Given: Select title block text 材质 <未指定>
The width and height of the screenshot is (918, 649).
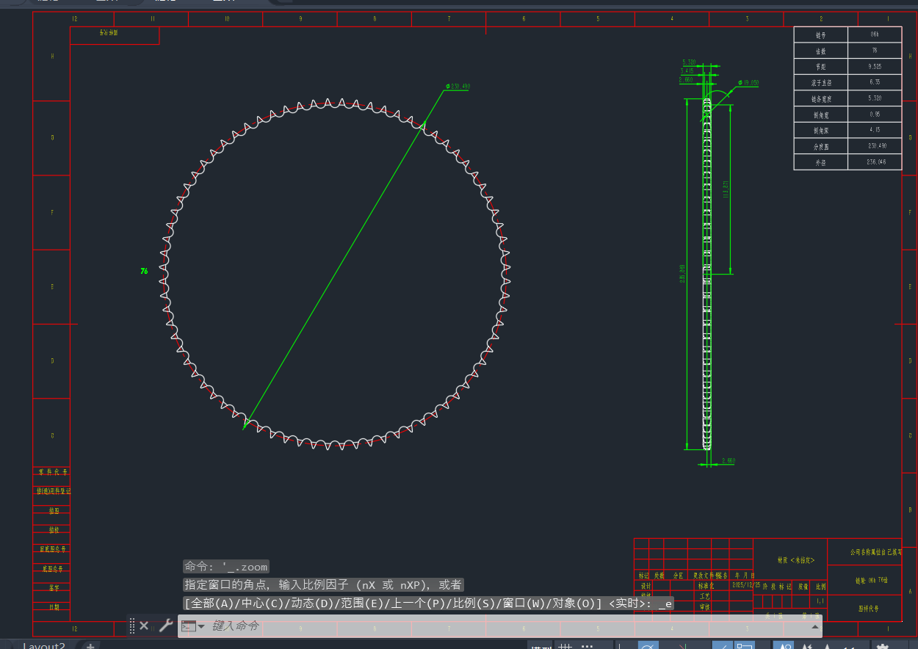Looking at the screenshot, I should point(796,560).
